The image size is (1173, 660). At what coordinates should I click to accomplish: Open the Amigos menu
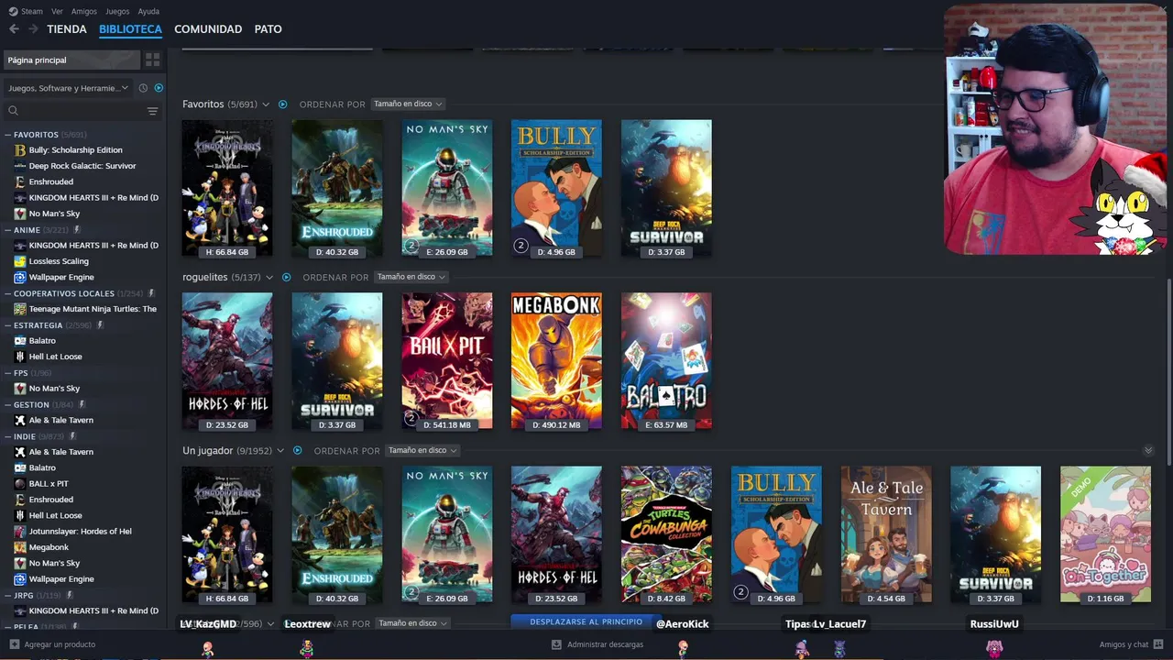pos(84,11)
